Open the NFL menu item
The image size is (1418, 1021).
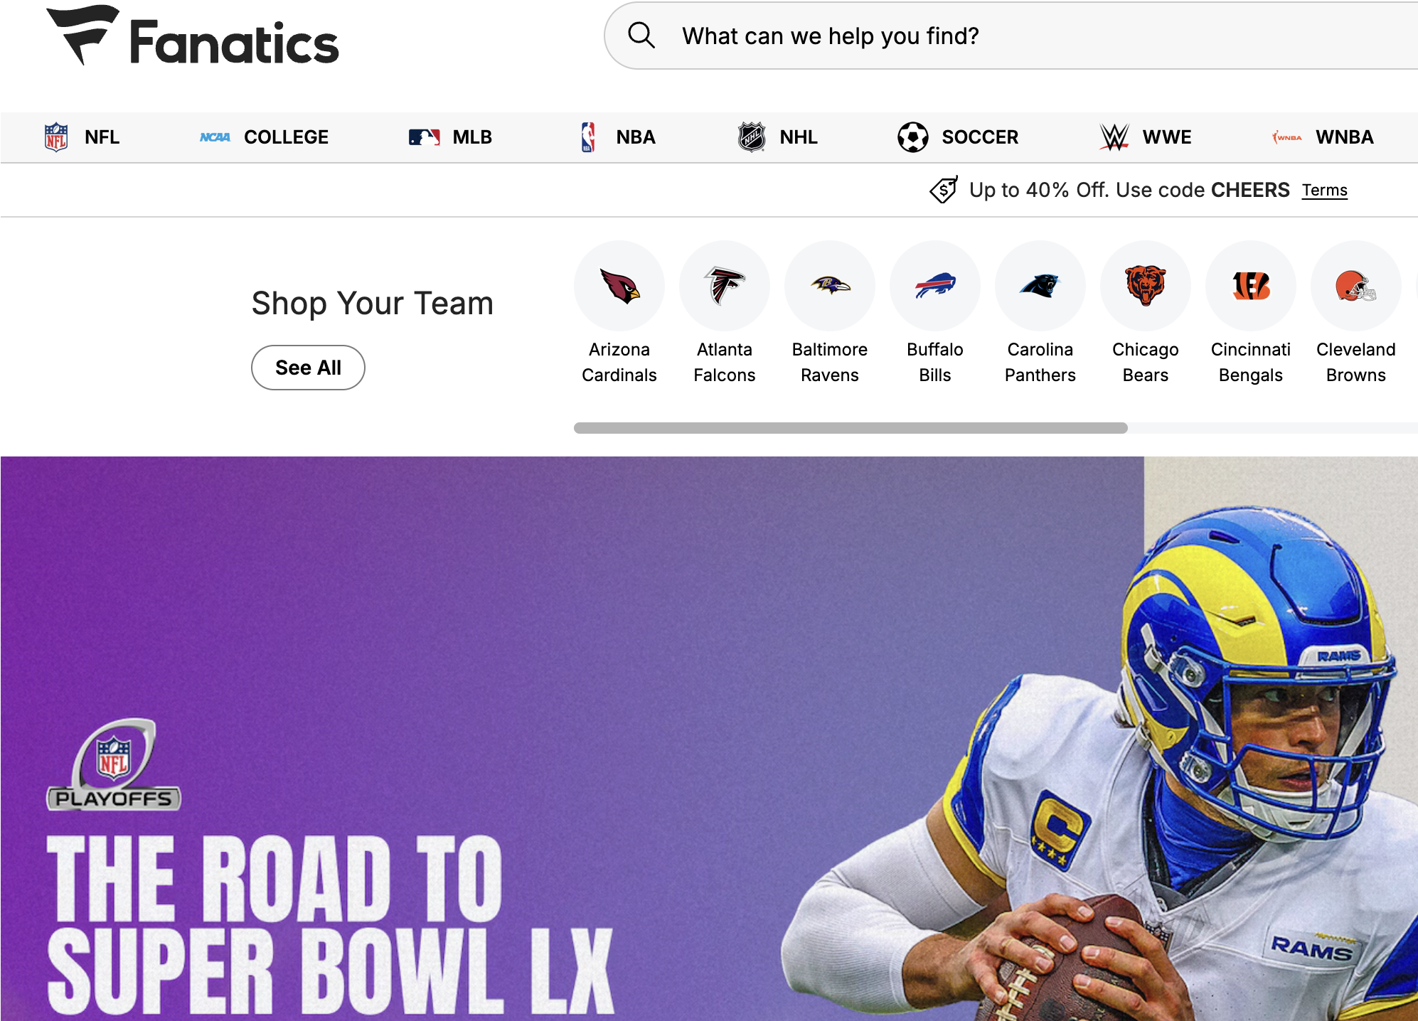coord(82,137)
